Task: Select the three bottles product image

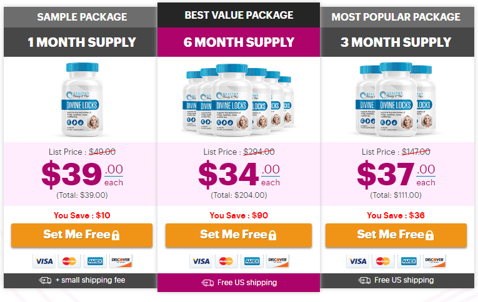Action: (396, 100)
